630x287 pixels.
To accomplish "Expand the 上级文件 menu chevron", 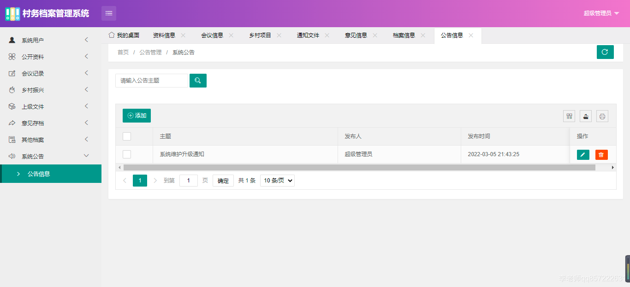I will (86, 106).
